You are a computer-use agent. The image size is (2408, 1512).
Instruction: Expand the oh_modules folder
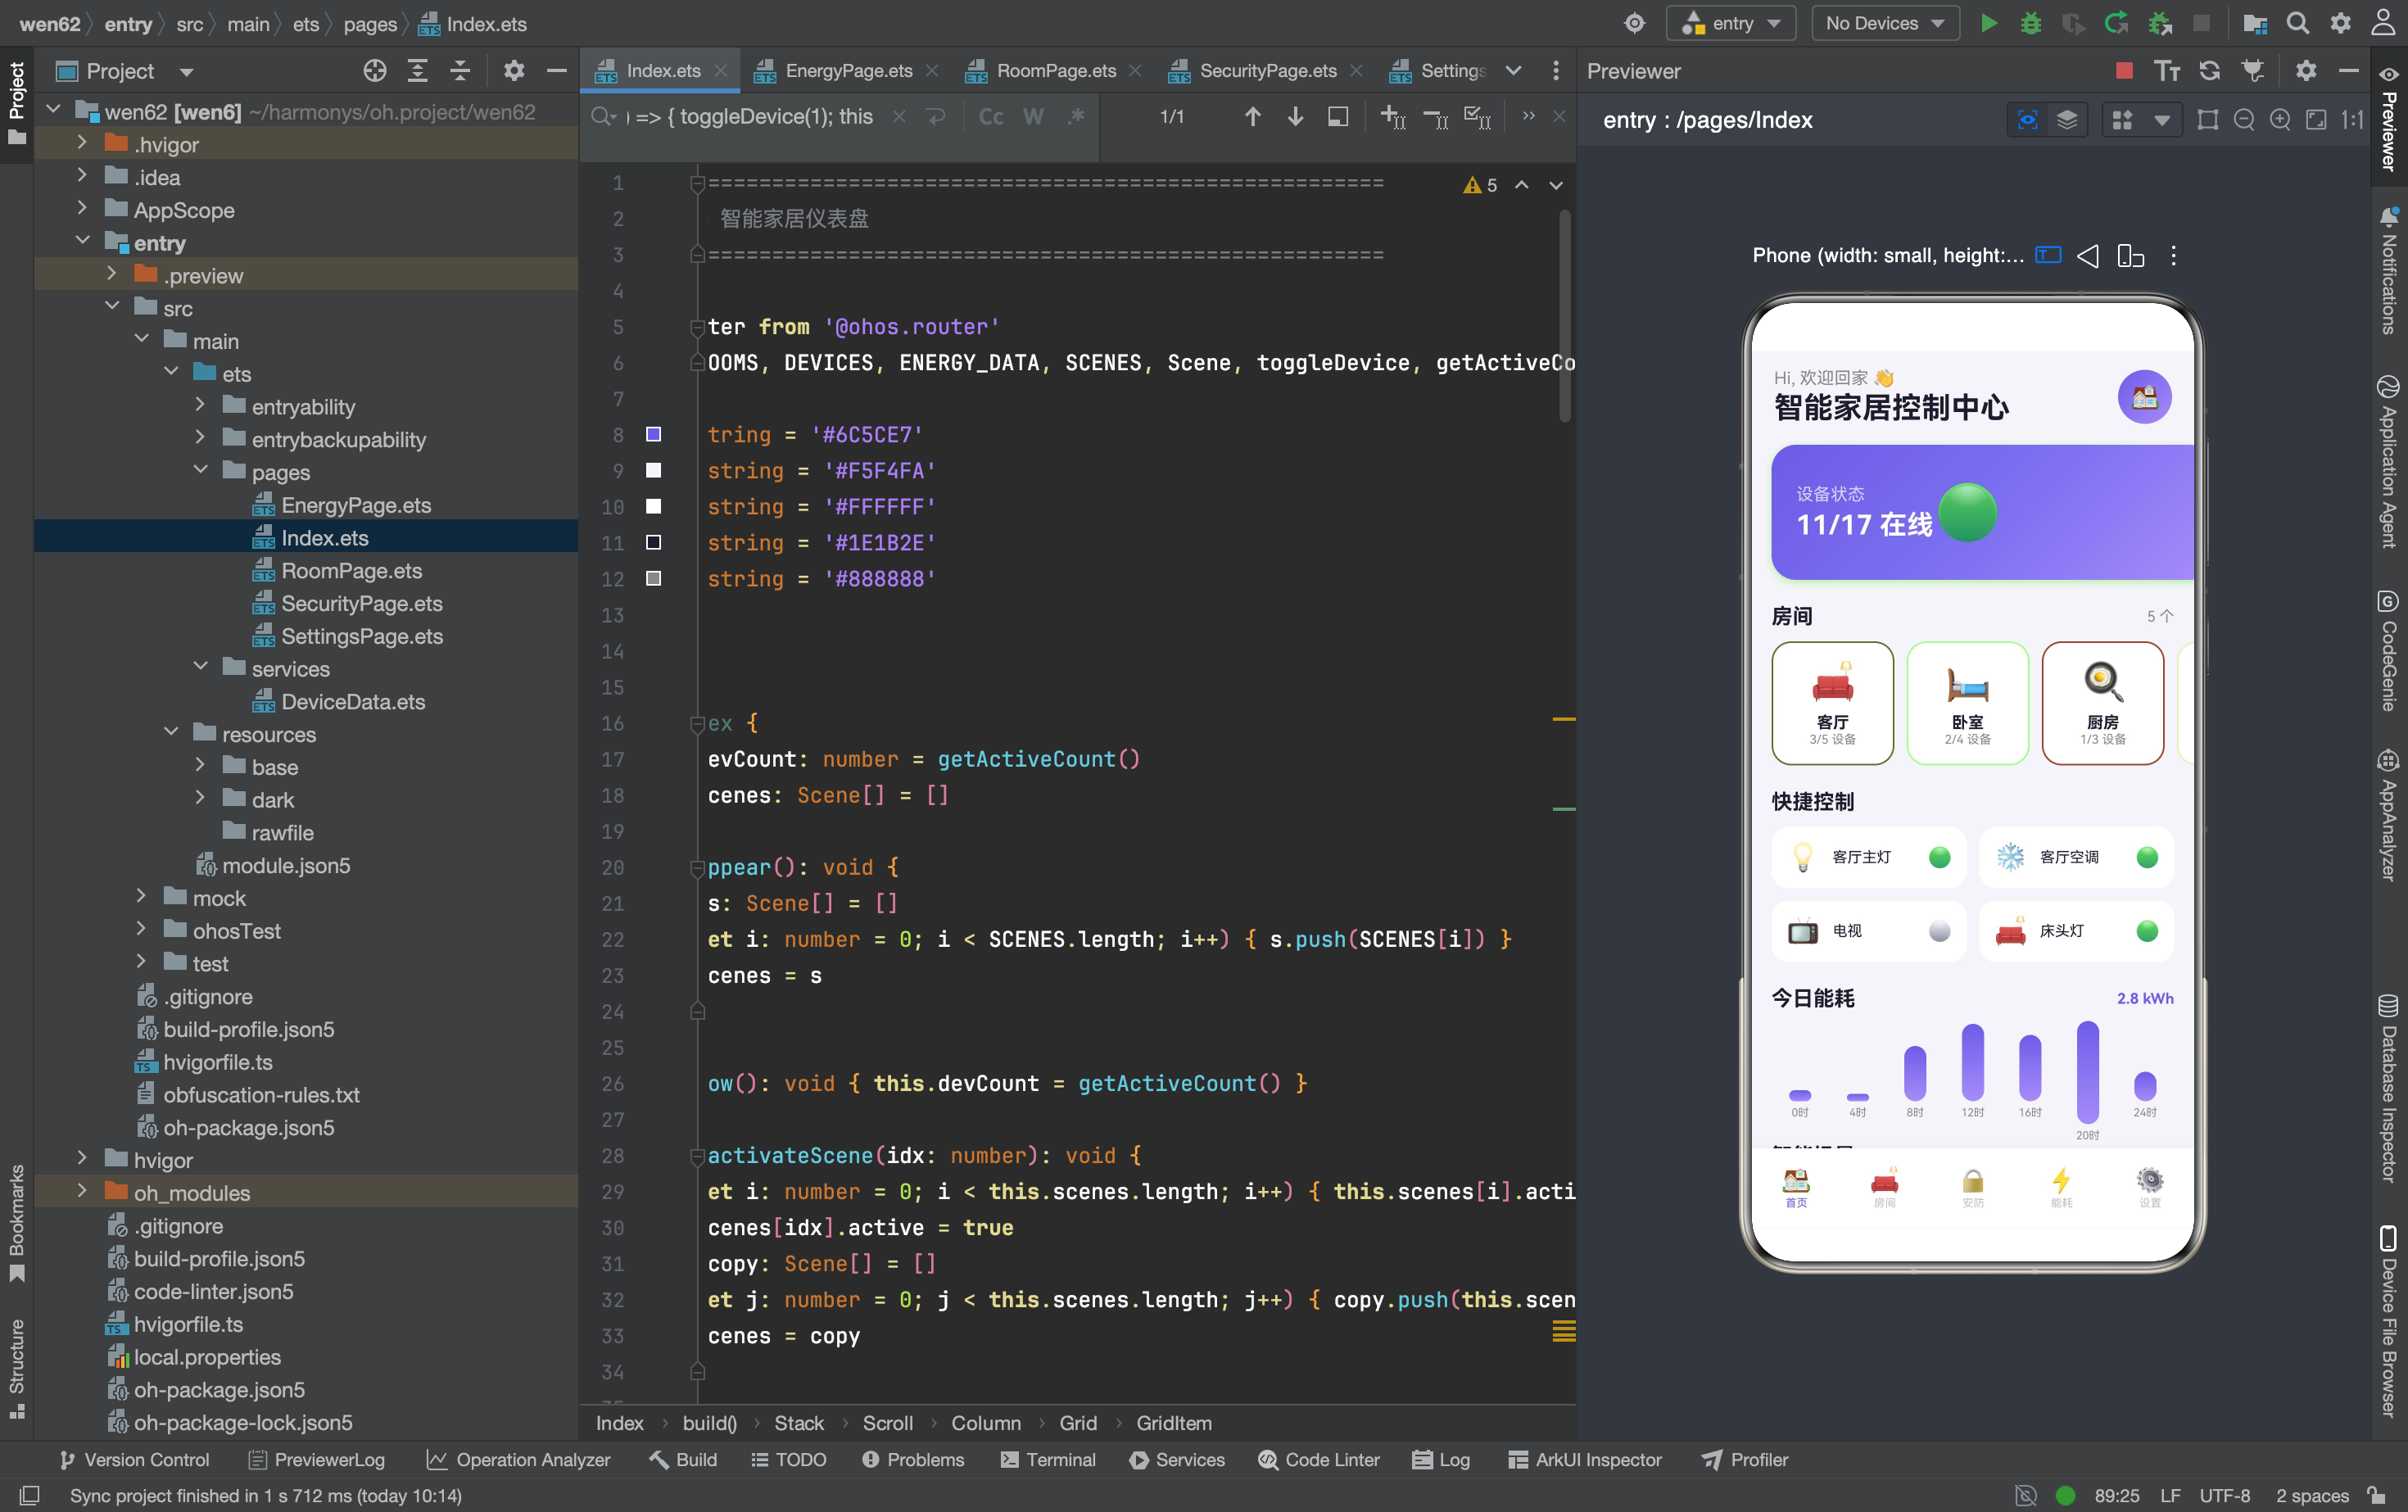pos(82,1192)
